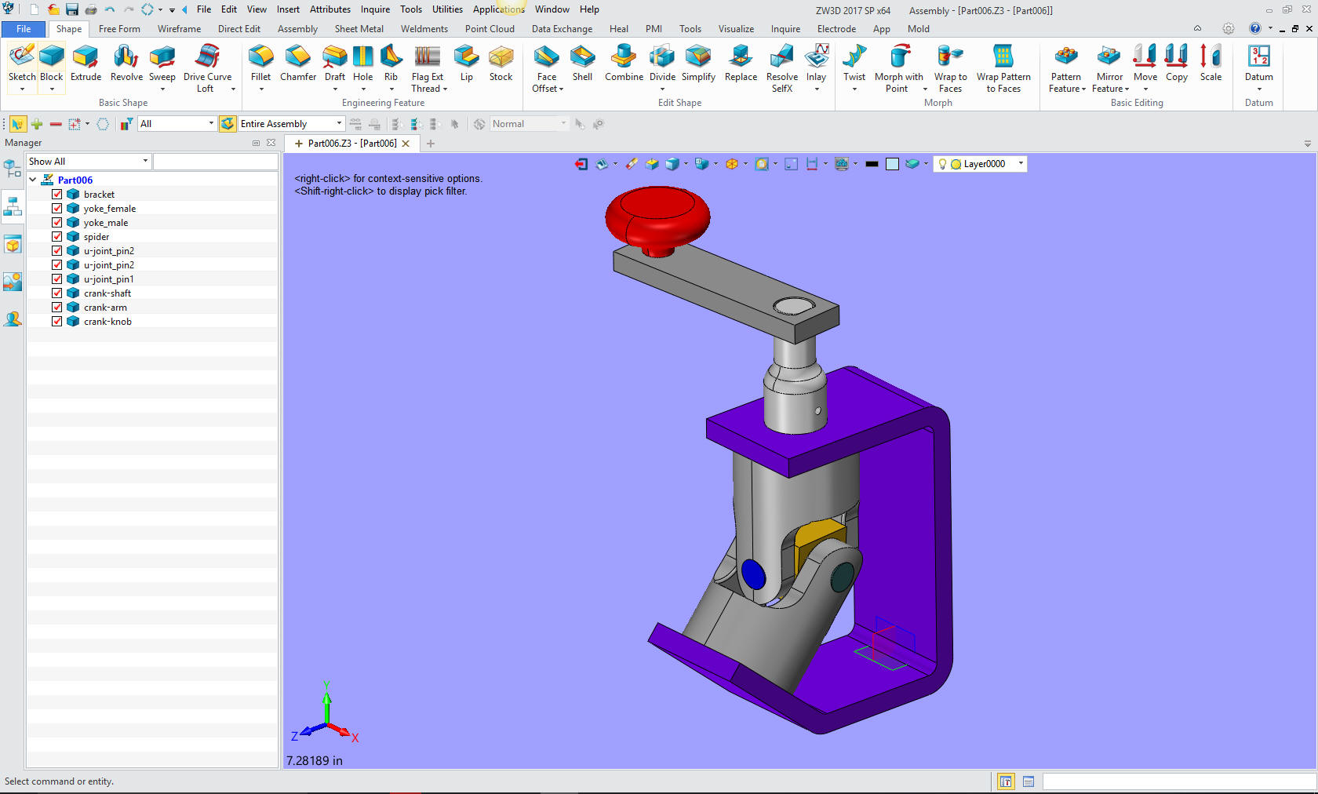Activate the Shell tool
The width and height of the screenshot is (1318, 794).
pos(582,63)
